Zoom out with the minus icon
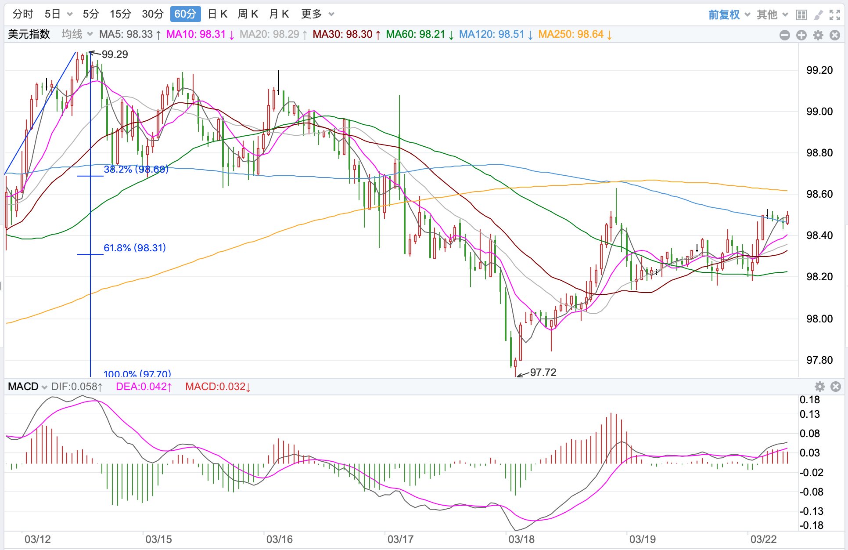This screenshot has width=848, height=550. [x=785, y=35]
